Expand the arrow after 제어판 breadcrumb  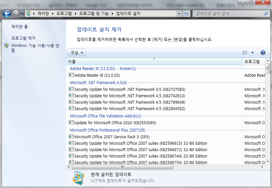[53, 14]
